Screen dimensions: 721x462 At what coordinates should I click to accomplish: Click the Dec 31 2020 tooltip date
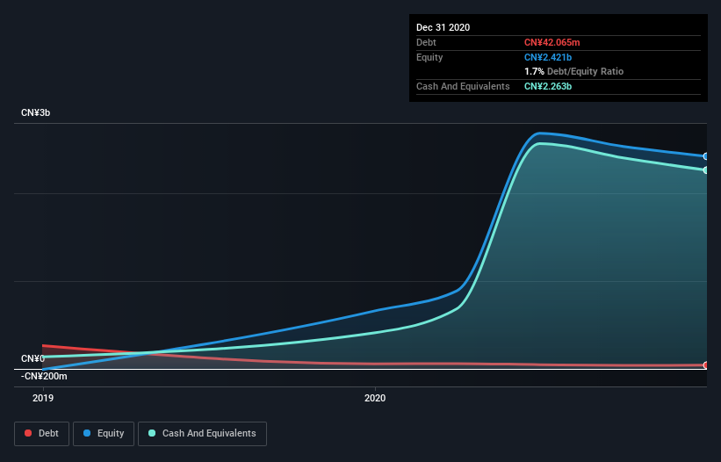[443, 27]
